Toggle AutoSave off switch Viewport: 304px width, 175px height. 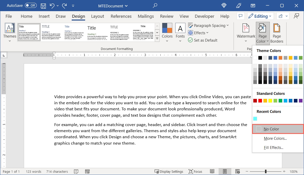point(30,5)
